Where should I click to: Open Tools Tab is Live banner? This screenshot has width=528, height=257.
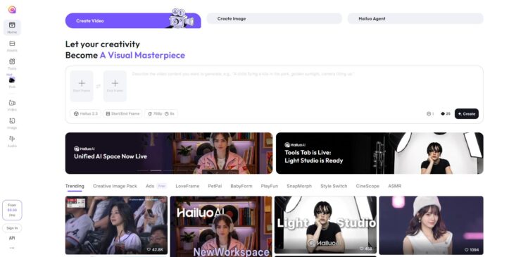click(379, 153)
